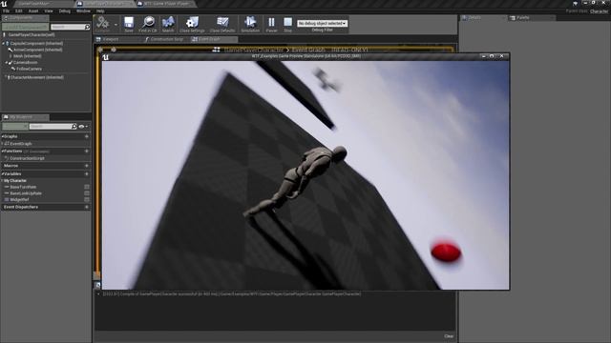
Task: Collapse the My Character category
Action: [x=3, y=180]
